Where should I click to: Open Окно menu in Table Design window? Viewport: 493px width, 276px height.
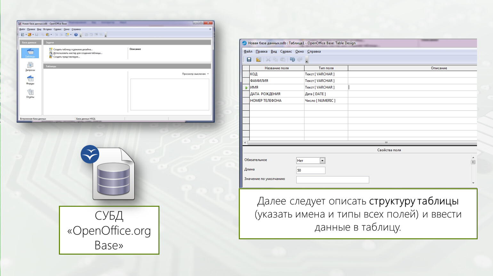click(x=299, y=51)
